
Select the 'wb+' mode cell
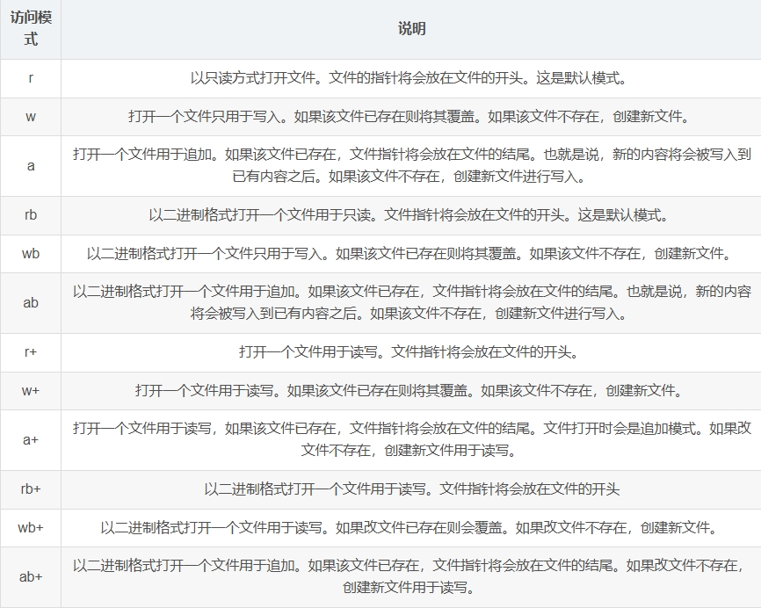pyautogui.click(x=31, y=527)
